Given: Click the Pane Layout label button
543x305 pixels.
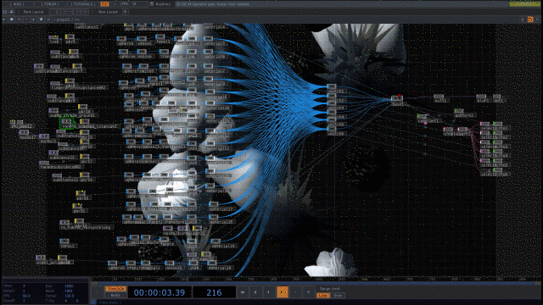Looking at the screenshot, I should coord(34,12).
